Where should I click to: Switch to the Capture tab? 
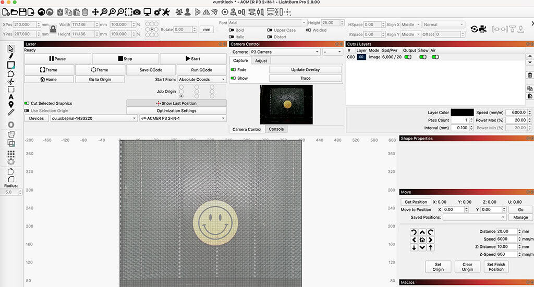[x=240, y=60]
